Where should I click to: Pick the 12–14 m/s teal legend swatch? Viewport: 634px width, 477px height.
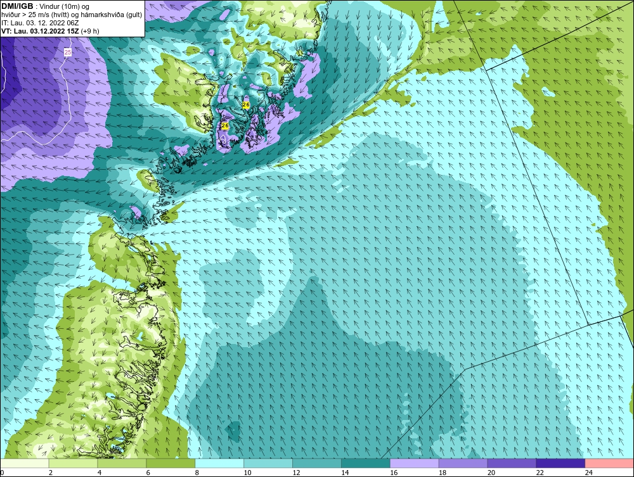(317, 463)
